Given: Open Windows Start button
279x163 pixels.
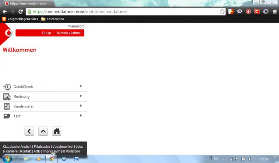Looking at the screenshot, I should click(7, 159).
